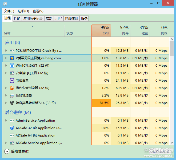
Task: Click the ADSafe Service Application icon
Action: [12, 143]
